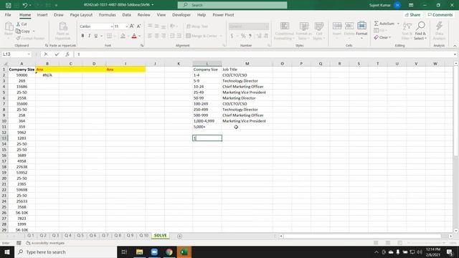459x258 pixels.
Task: Click the Fill Color bucket icon
Action: pos(123,36)
